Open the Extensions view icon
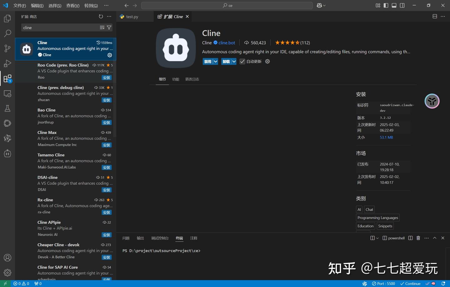The image size is (450, 287). [7, 78]
